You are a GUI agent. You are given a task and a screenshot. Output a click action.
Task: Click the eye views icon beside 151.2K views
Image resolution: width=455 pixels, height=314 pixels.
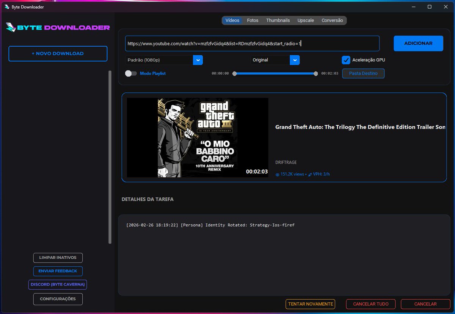coord(277,175)
